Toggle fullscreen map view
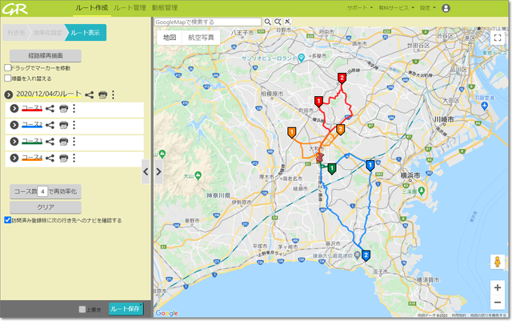 pyautogui.click(x=497, y=38)
